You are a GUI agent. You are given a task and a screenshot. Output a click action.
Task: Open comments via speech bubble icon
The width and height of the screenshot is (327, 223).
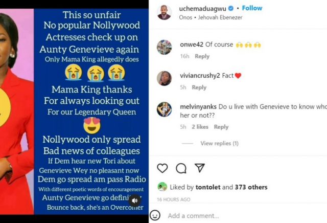[x=181, y=168]
